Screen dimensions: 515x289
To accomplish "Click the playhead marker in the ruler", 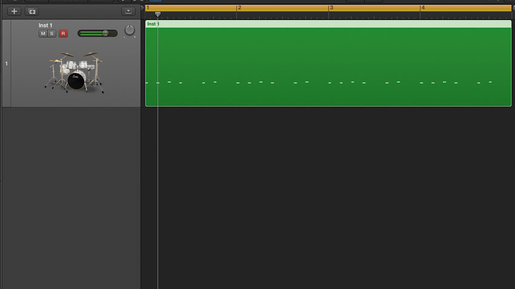I will point(158,14).
